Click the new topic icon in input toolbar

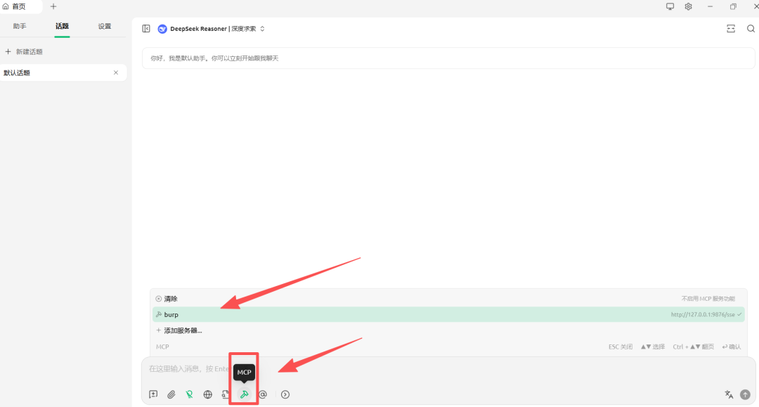point(153,394)
